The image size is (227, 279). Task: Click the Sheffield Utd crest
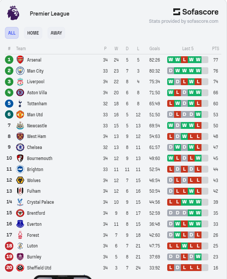tap(20, 268)
